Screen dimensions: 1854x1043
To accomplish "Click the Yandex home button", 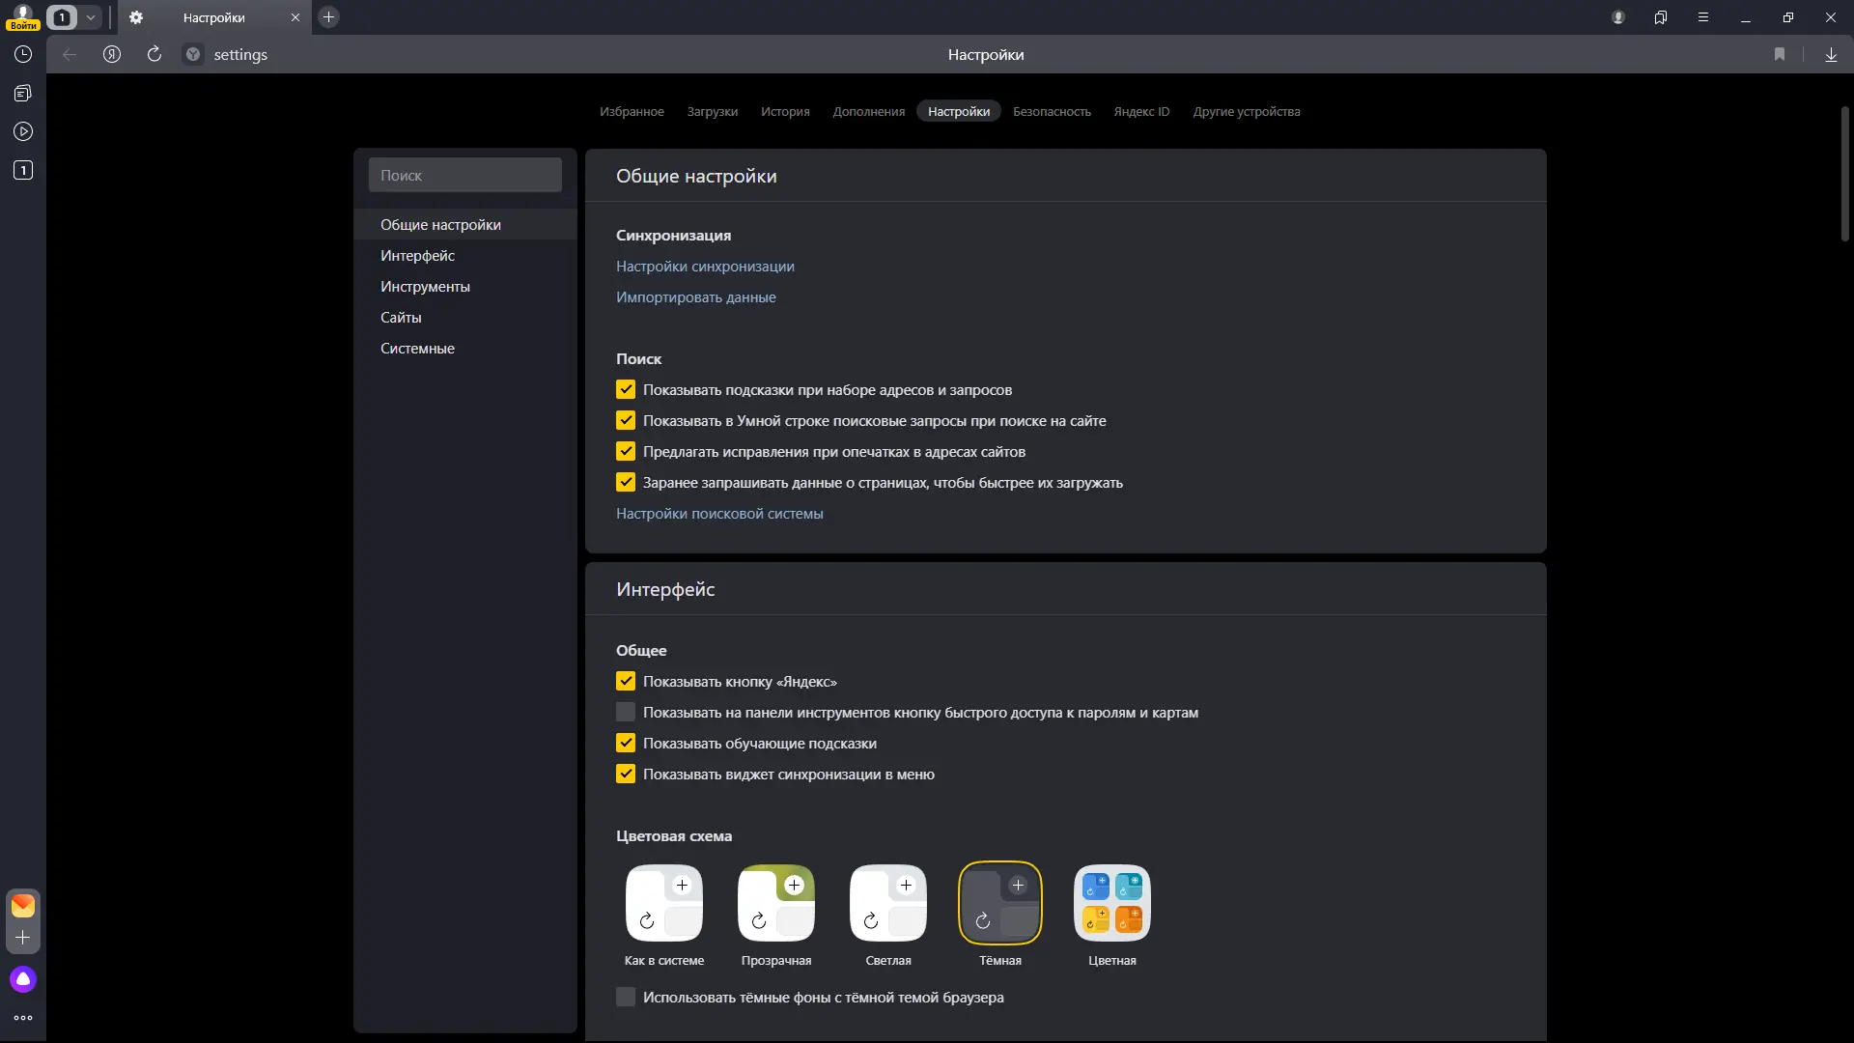I will (112, 55).
